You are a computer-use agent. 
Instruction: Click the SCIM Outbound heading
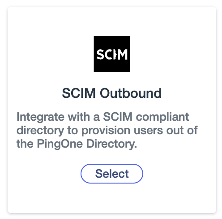(112, 93)
